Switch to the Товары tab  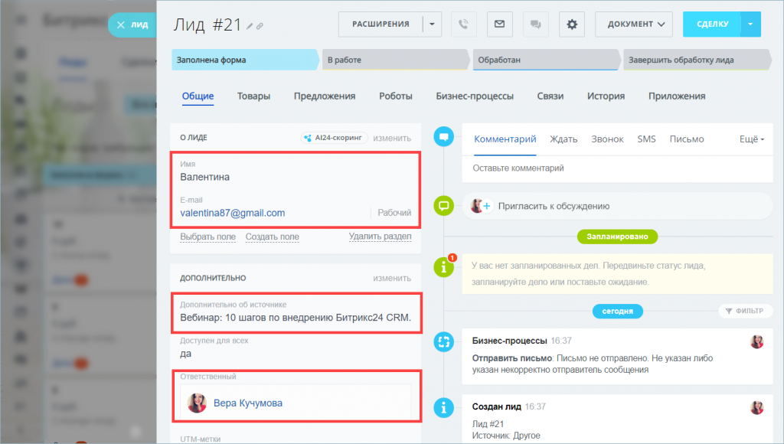253,96
